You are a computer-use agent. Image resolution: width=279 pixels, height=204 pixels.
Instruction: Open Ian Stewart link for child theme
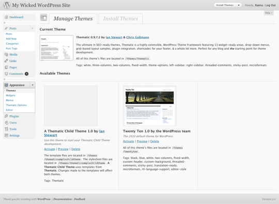pos(74,133)
